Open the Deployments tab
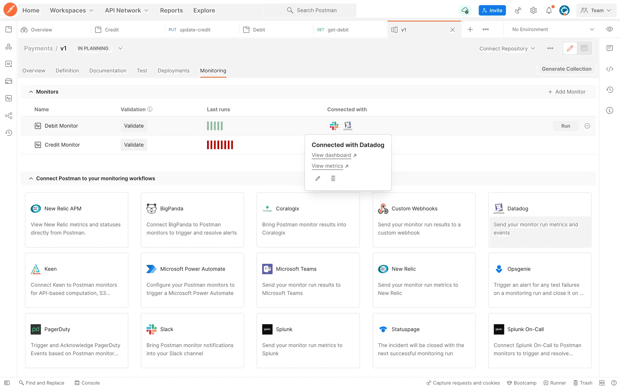The width and height of the screenshot is (620, 388). click(x=173, y=71)
